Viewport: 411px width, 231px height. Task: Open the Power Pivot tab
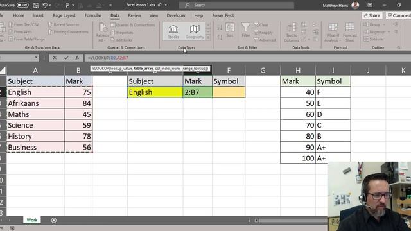pos(223,15)
